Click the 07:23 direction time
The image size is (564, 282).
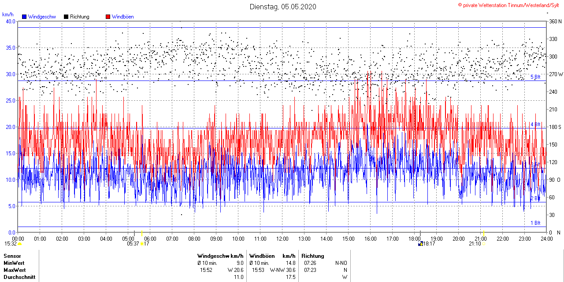(310, 270)
